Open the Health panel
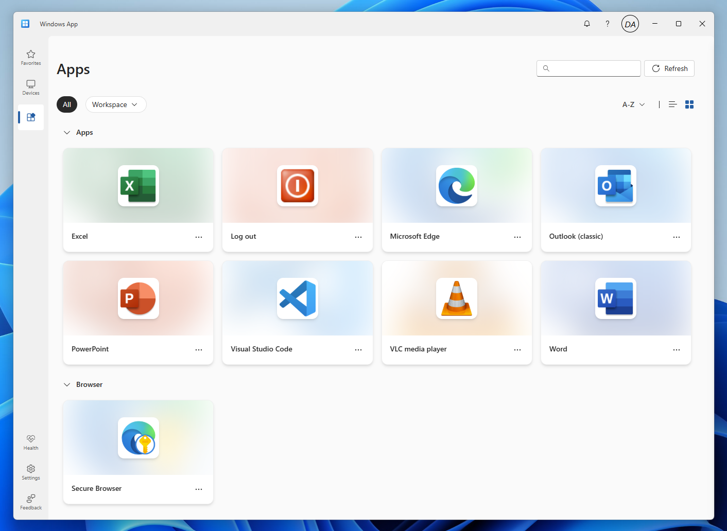The width and height of the screenshot is (727, 531). [x=30, y=441]
